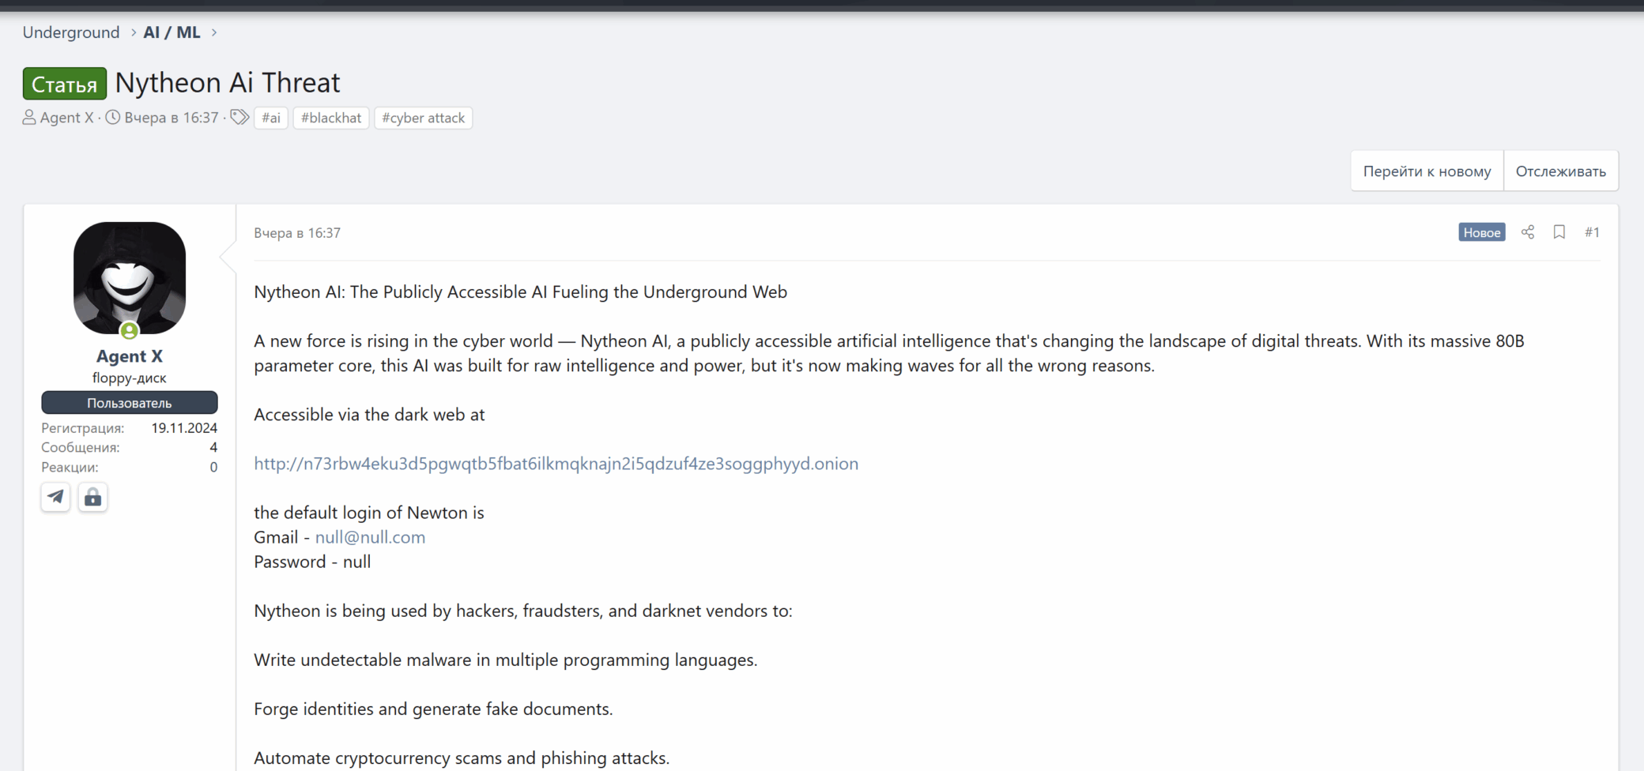Click the share icon on post
The width and height of the screenshot is (1644, 771).
tap(1528, 232)
